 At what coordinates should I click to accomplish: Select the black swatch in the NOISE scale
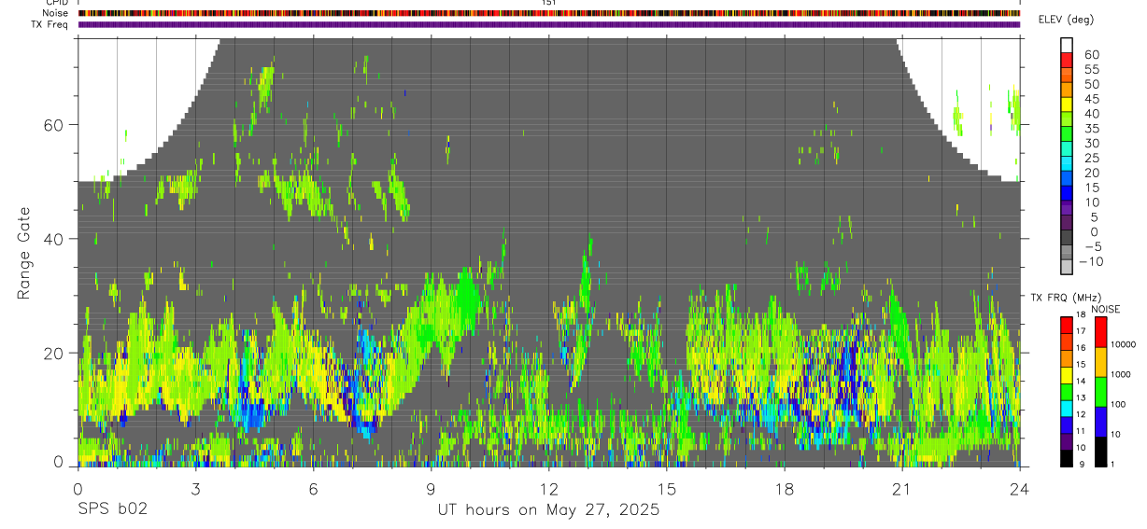(x=1100, y=452)
